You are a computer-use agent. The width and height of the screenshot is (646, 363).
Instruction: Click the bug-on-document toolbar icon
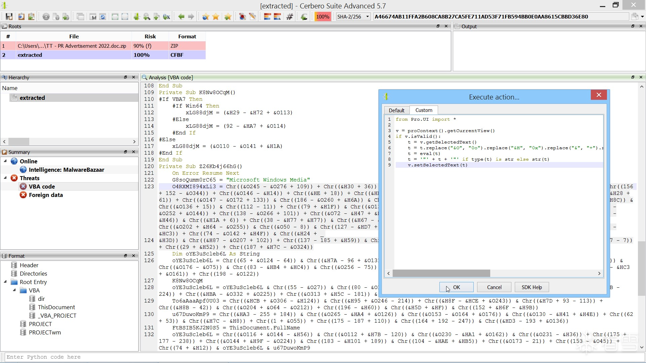tap(242, 16)
